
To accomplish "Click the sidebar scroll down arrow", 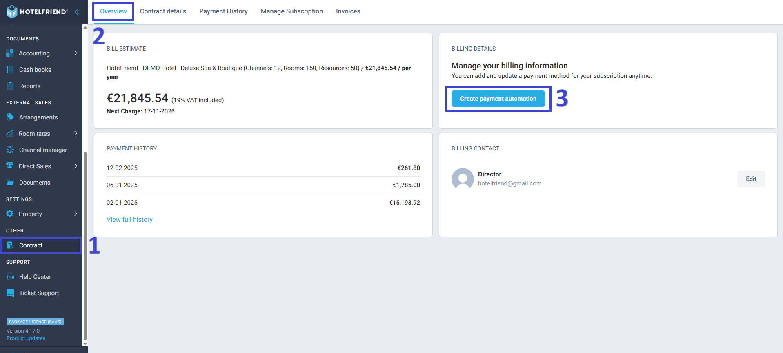I will 85,344.
